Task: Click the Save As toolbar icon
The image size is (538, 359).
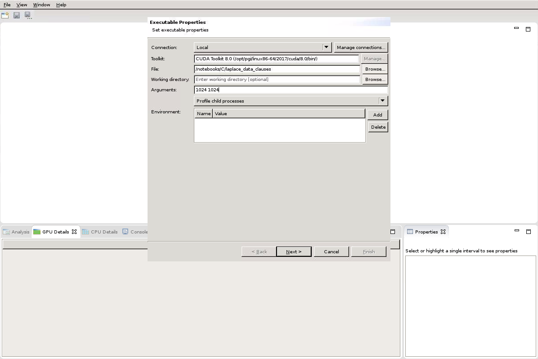Action: coord(28,15)
